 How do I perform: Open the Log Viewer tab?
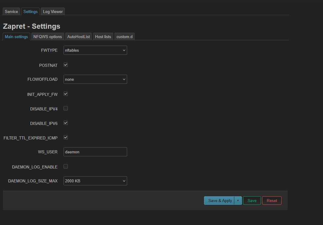pyautogui.click(x=53, y=11)
